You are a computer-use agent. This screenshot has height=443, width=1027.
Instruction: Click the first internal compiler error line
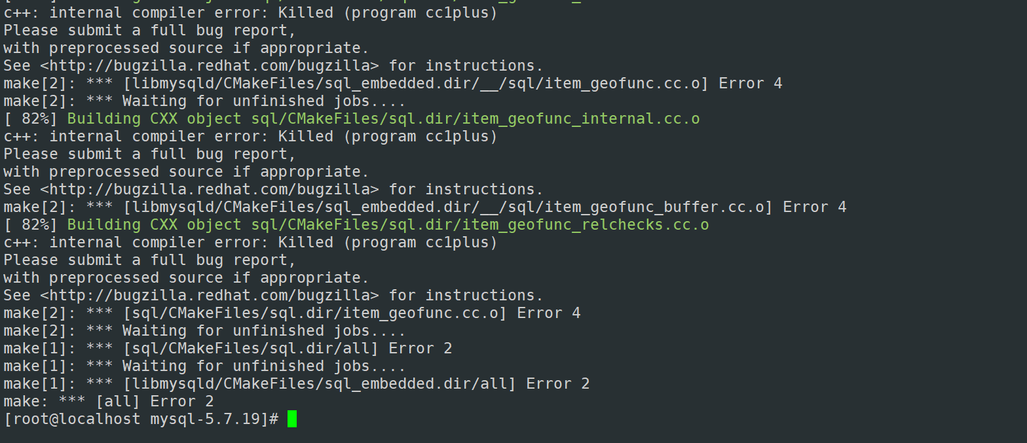click(x=251, y=12)
